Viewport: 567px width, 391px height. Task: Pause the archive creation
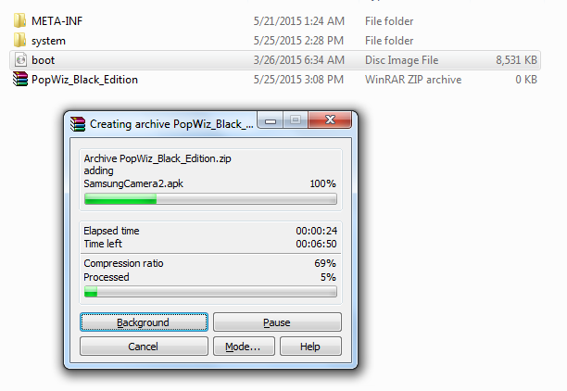(277, 322)
